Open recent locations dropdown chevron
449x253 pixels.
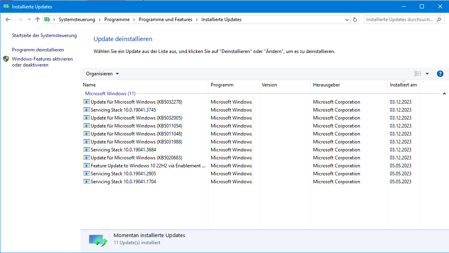click(x=29, y=20)
